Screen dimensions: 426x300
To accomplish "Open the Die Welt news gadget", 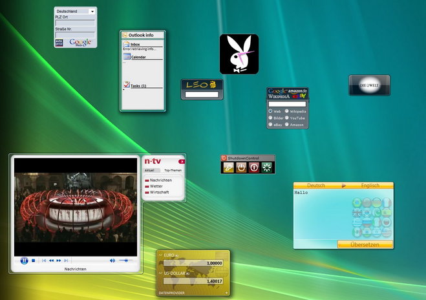I will click(370, 85).
